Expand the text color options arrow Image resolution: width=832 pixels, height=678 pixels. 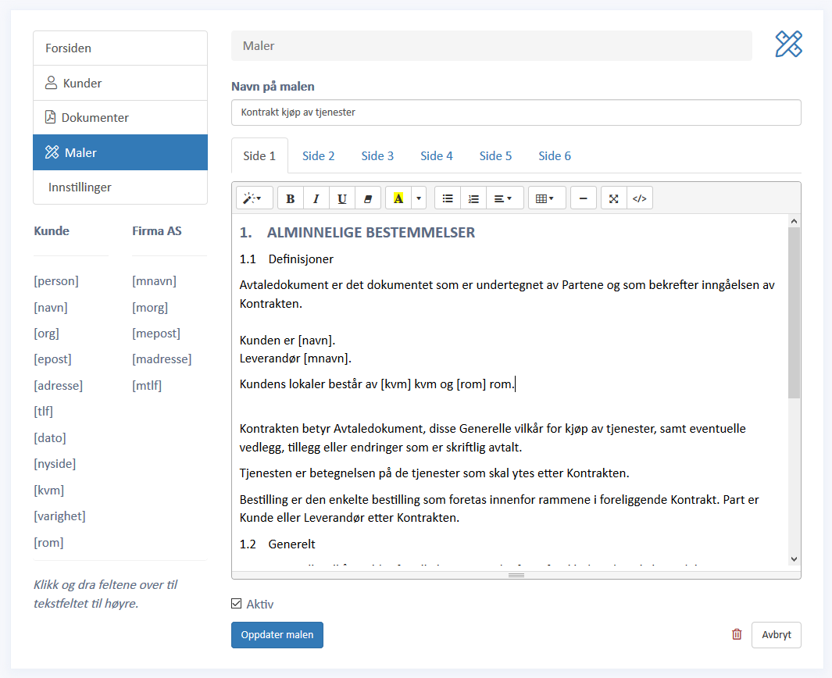419,198
